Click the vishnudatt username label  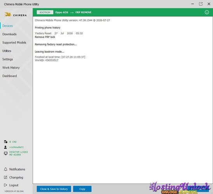[x=16, y=147]
